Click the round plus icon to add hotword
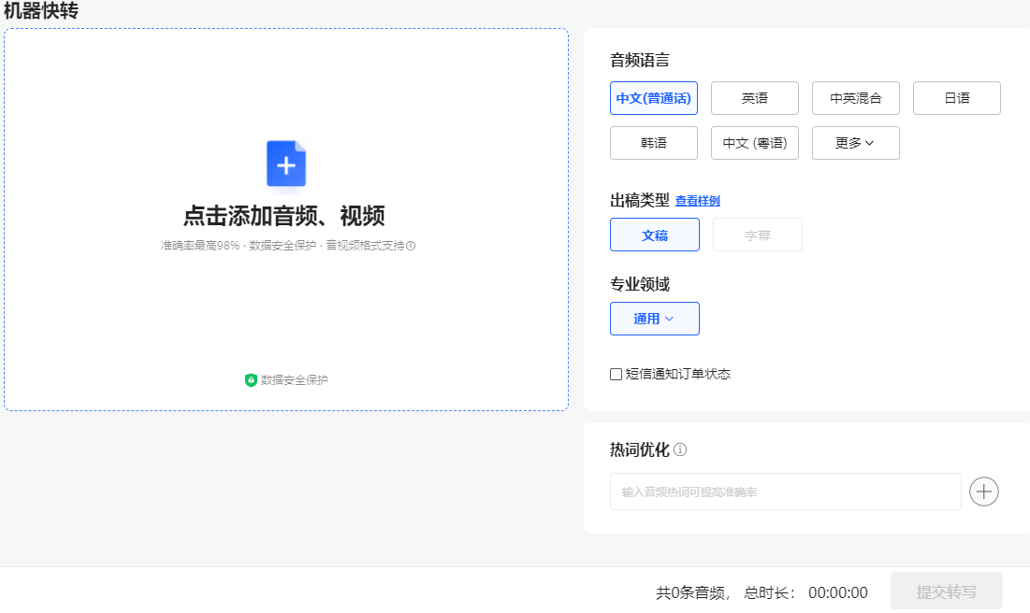Viewport: 1030px width, 613px height. 983,492
